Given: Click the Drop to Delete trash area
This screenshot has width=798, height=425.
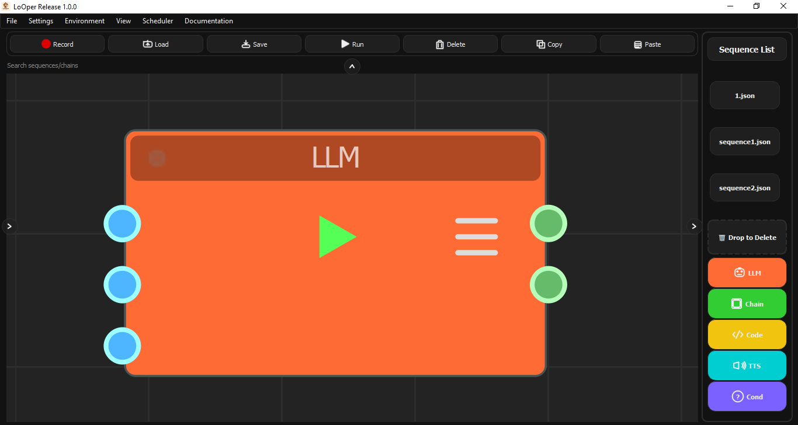Looking at the screenshot, I should coord(747,237).
